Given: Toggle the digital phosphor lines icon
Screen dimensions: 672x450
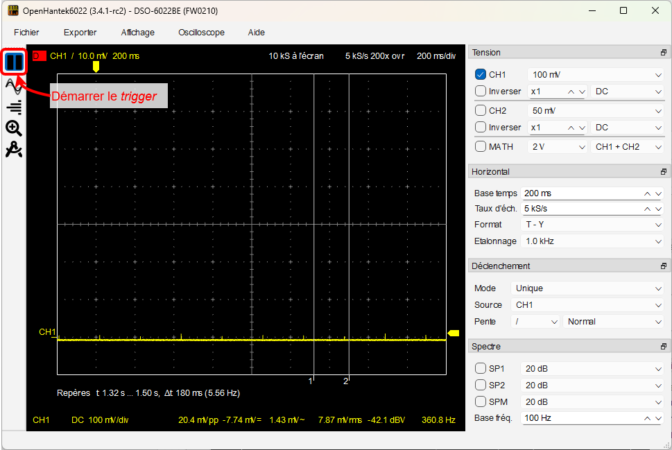Looking at the screenshot, I should pos(14,107).
